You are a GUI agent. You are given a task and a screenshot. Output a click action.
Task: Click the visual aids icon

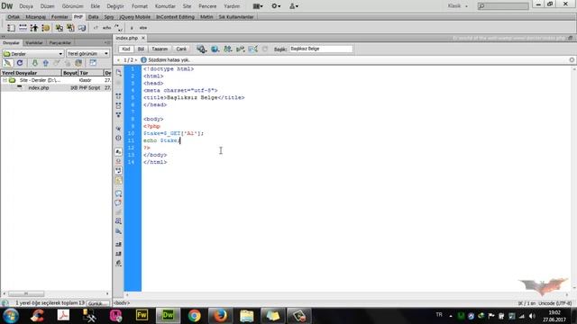(x=252, y=49)
